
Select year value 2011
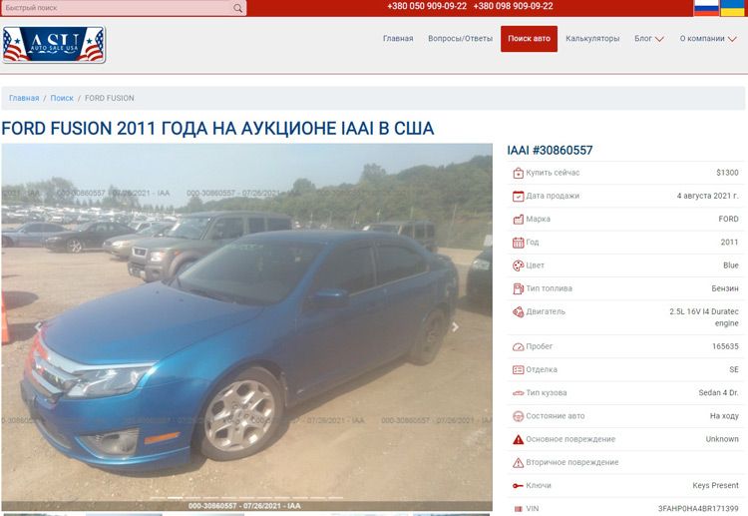click(x=729, y=243)
